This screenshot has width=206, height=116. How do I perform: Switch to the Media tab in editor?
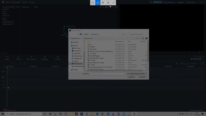click(x=7, y=58)
